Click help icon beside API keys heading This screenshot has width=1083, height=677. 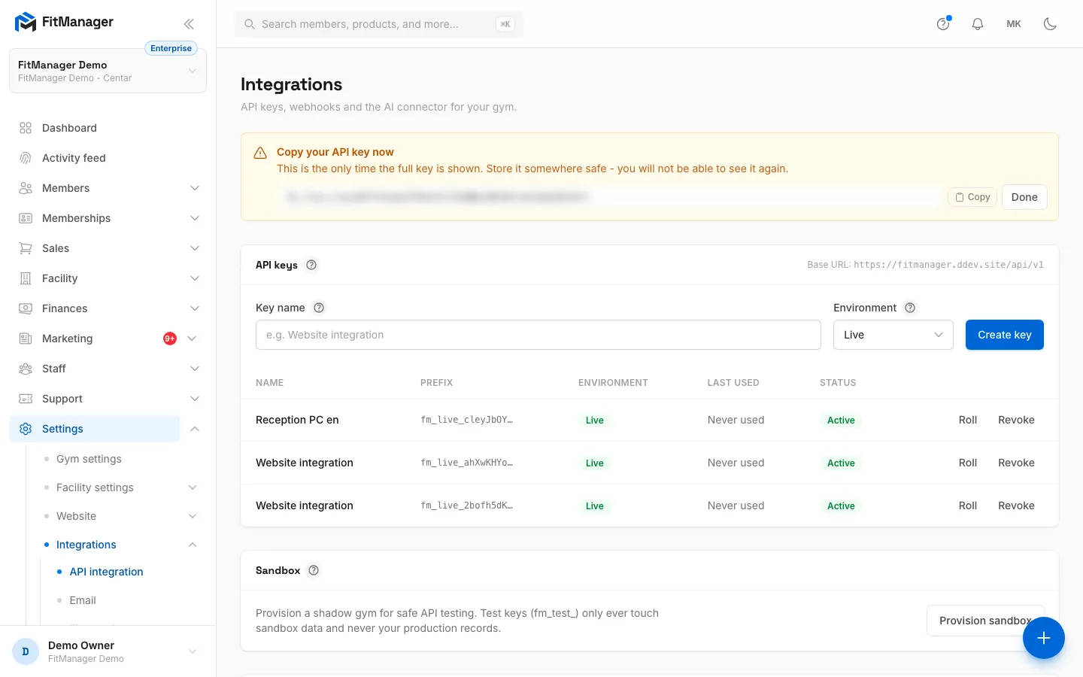[x=311, y=265]
